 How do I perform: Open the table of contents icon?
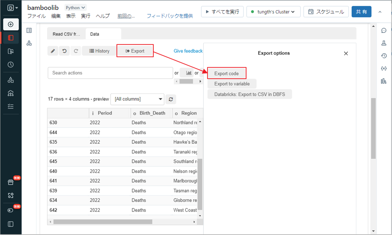[x=29, y=31]
